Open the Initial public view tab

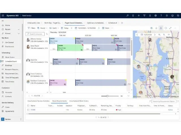[34, 23]
